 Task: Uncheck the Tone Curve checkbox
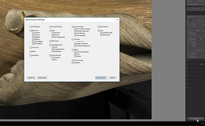(x=31, y=48)
